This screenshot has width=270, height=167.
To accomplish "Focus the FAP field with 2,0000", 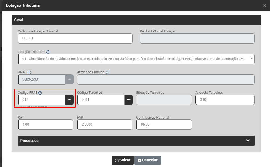I will (105, 125).
